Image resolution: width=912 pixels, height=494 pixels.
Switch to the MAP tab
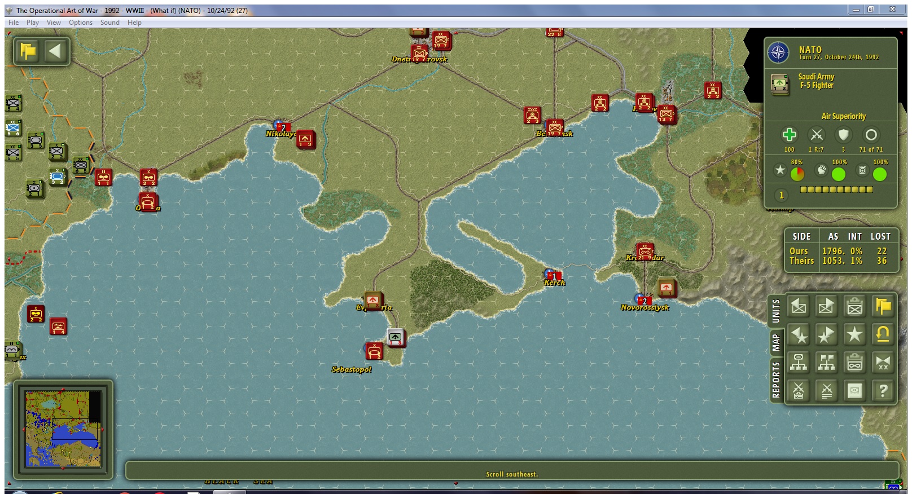(x=777, y=342)
